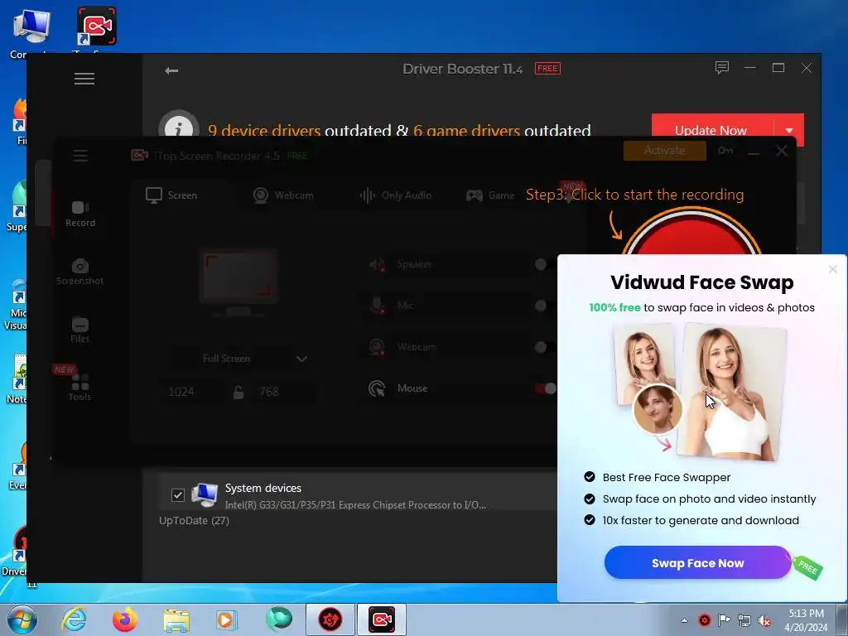
Task: Click Intel(R) G33/G31 chipset text
Action: (x=355, y=505)
